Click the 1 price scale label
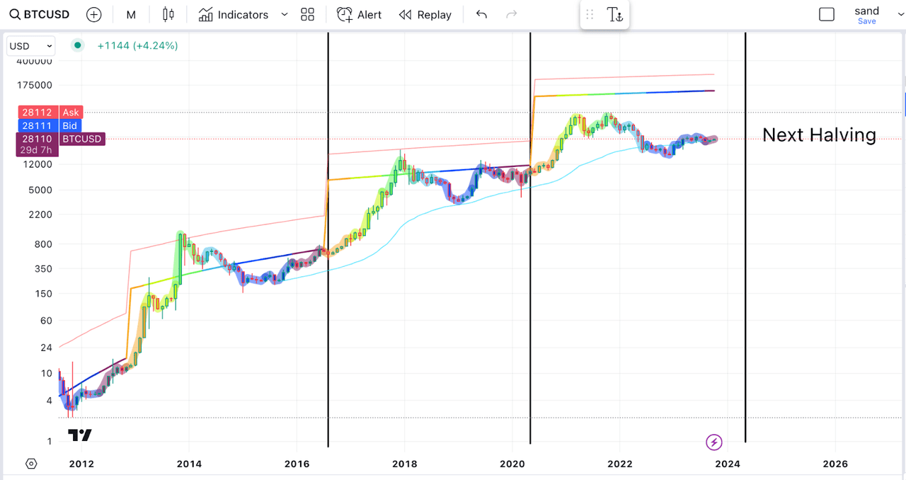 pos(49,442)
